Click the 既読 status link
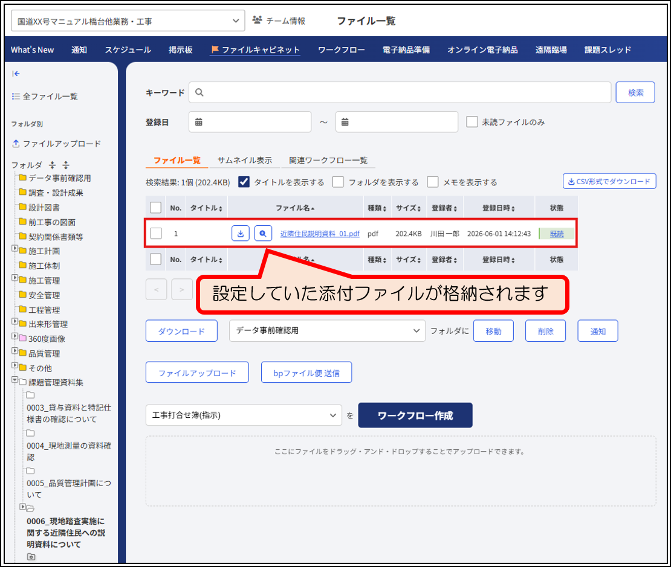 point(556,234)
